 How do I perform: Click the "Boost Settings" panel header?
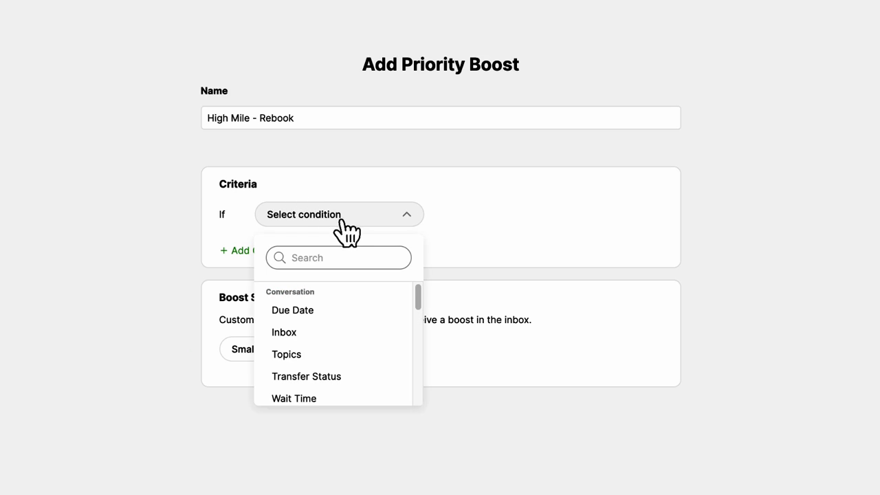tap(237, 297)
